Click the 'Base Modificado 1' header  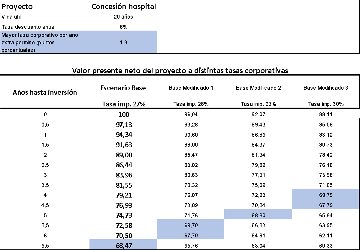pyautogui.click(x=191, y=88)
